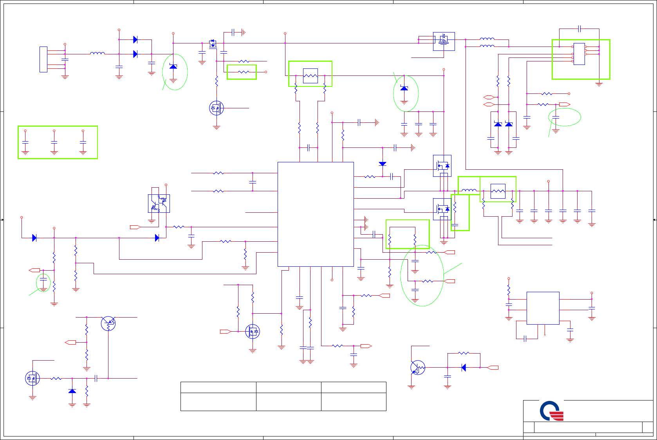Click the red and blue company logo
Image resolution: width=657 pixels, height=440 pixels.
[552, 411]
